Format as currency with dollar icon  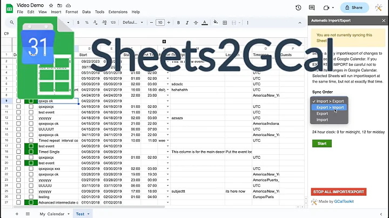pos(78,23)
